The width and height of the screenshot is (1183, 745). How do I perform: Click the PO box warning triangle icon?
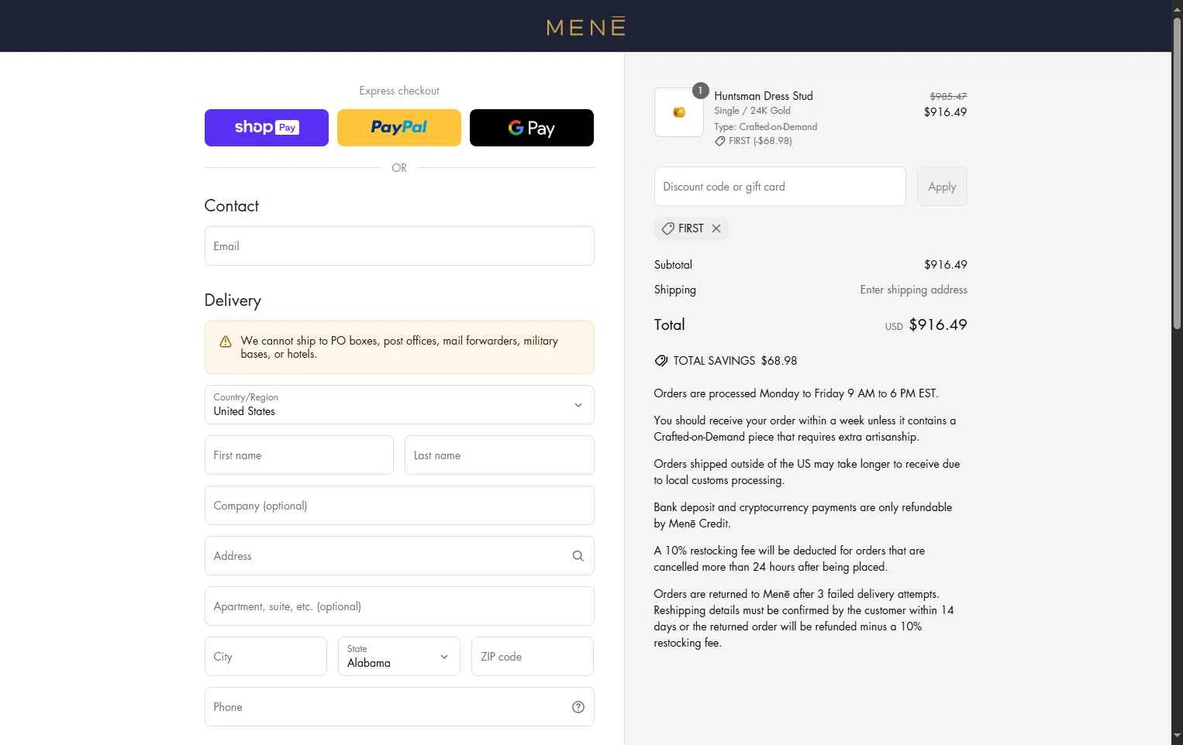pos(226,342)
